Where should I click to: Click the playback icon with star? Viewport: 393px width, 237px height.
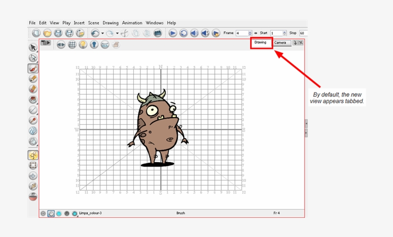(x=216, y=33)
